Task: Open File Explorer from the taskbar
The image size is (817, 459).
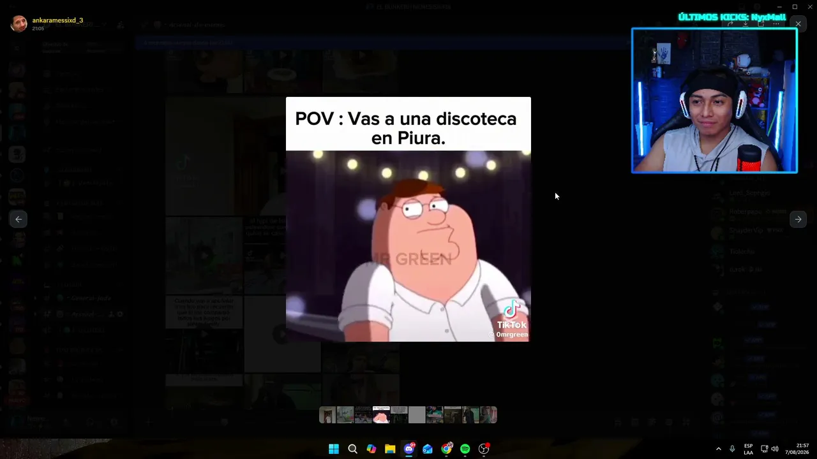Action: 390,449
